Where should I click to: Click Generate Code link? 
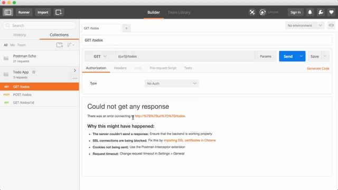click(318, 69)
